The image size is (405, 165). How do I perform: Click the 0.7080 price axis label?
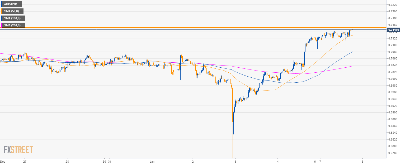[x=393, y=52]
